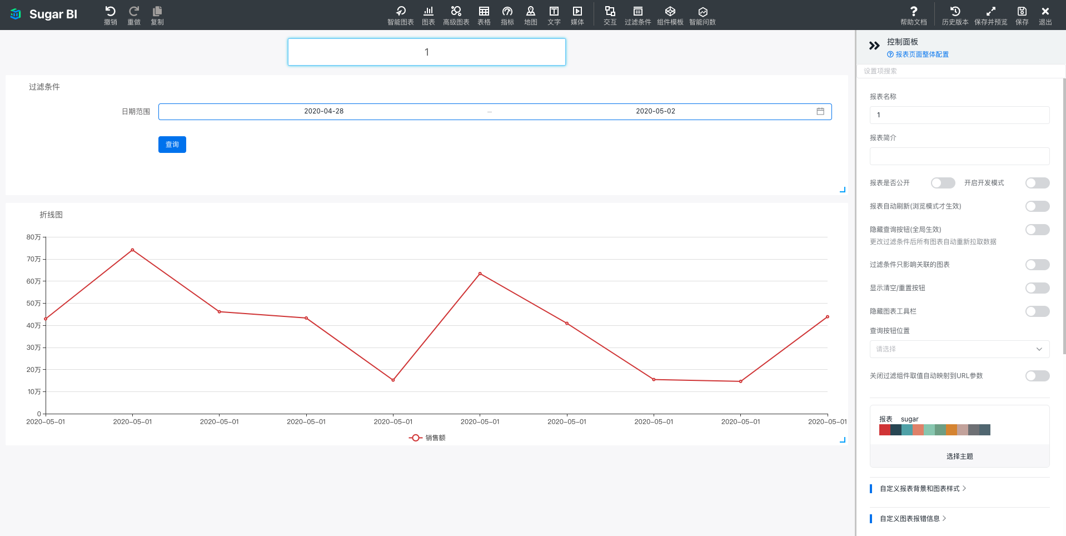The image size is (1066, 536).
Task: Click the filter panel resize corner handle
Action: point(843,190)
